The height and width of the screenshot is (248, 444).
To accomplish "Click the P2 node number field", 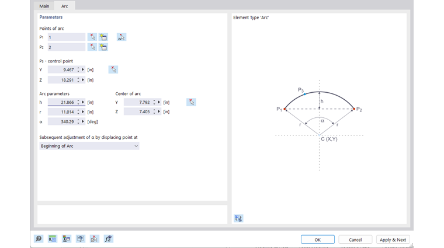I will [x=66, y=47].
